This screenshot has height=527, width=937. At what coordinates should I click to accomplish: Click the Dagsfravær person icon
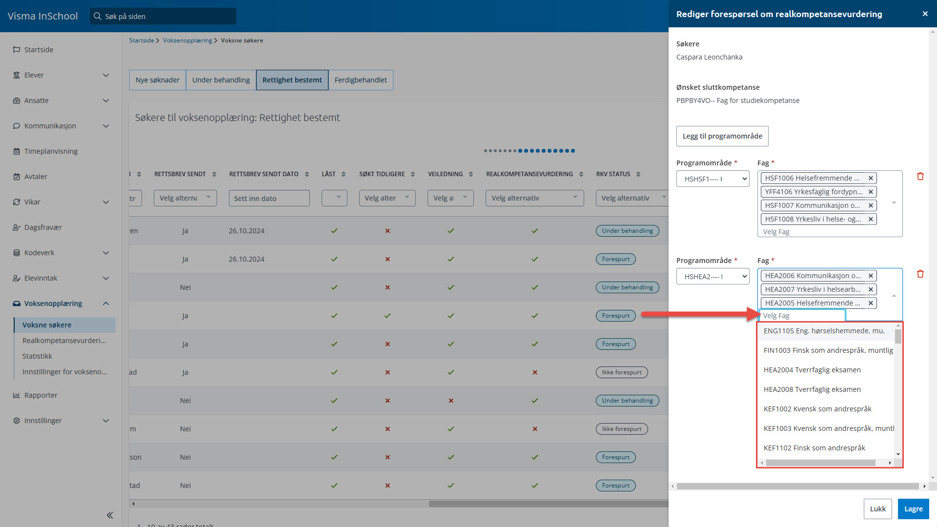point(17,227)
